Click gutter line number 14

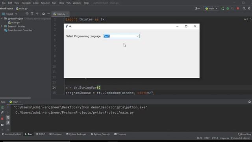pyautogui.click(x=54, y=88)
